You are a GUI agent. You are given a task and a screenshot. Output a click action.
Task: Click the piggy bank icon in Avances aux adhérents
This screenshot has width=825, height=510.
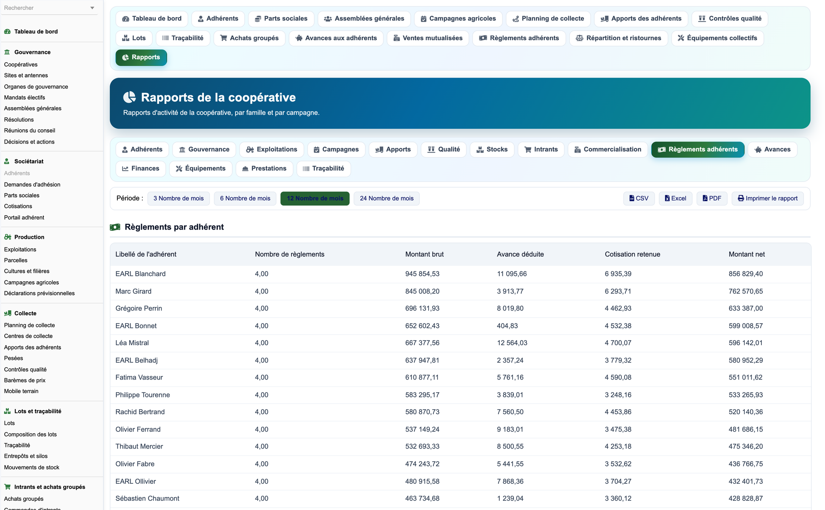point(299,38)
